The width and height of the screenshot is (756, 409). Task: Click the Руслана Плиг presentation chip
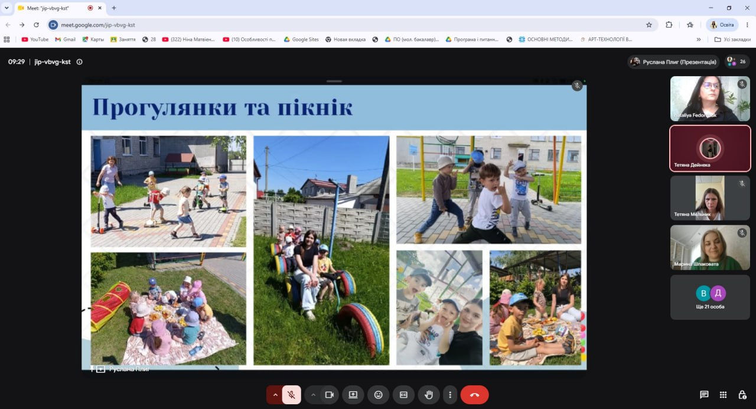click(673, 61)
